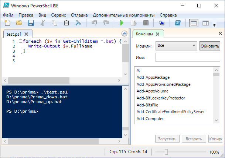Screen dimensions: 225x158
Task: Click the New Remote PowerShell Tab icon
Action: click(162, 23)
